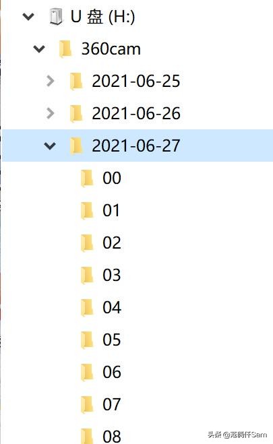Image resolution: width=273 pixels, height=444 pixels.
Task: Open subfolder 06
Action: tap(112, 372)
